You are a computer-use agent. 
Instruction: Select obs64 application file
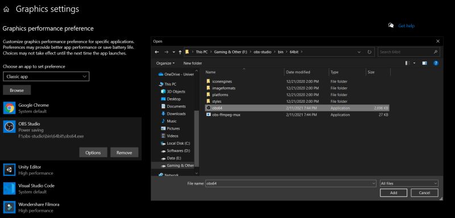[x=297, y=108]
